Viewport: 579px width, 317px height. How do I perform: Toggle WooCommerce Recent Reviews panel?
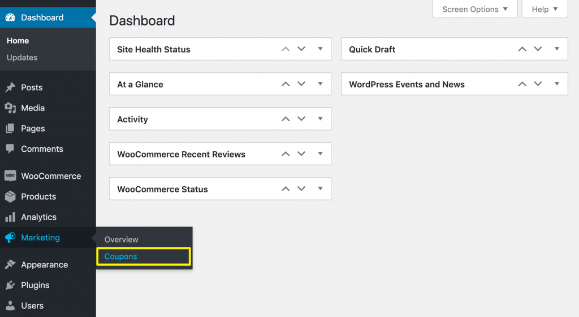(x=320, y=154)
